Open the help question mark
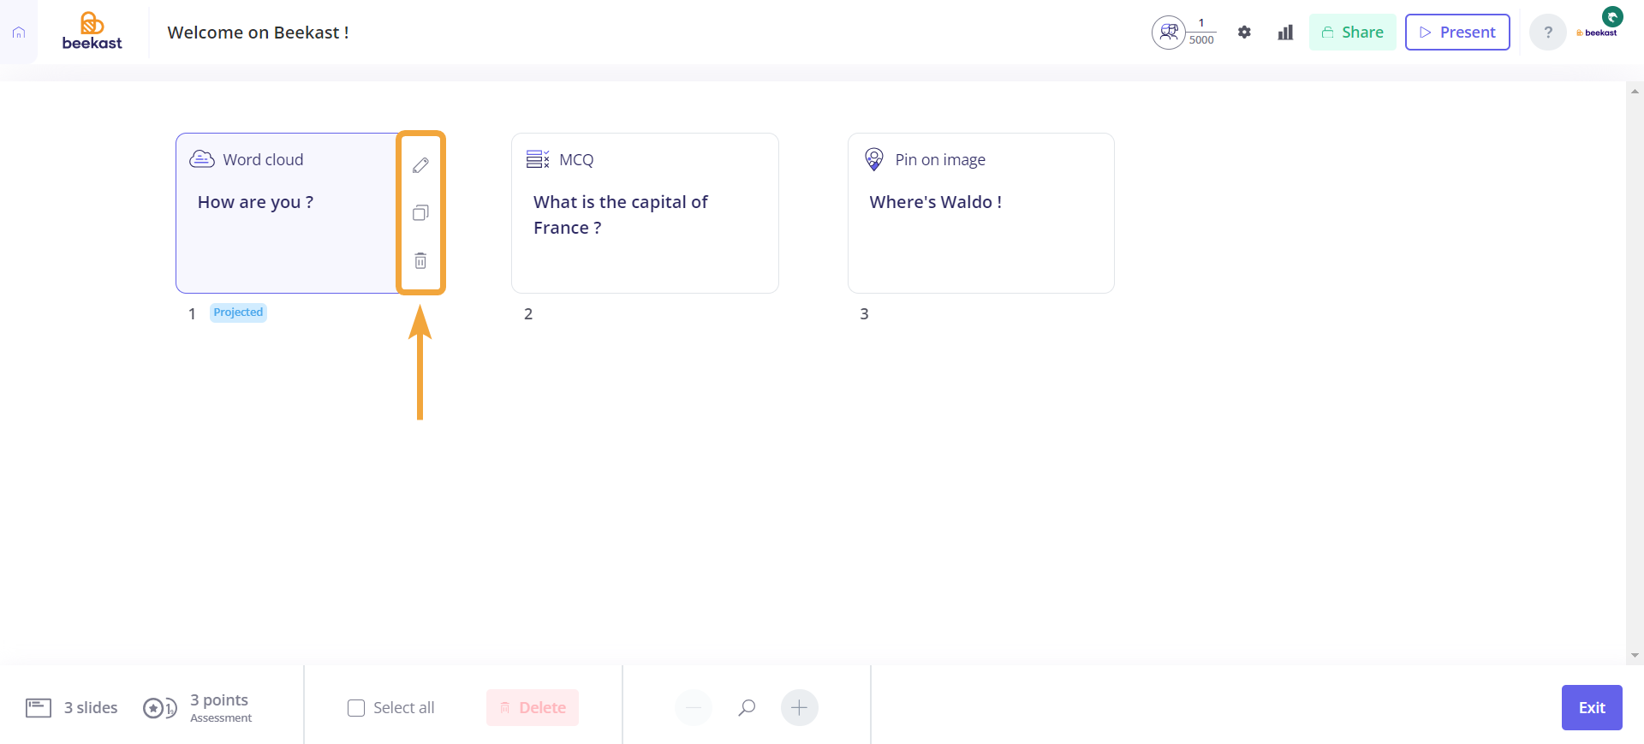This screenshot has width=1644, height=744. pyautogui.click(x=1548, y=33)
